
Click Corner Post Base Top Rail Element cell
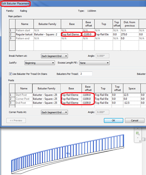pos(71,99)
